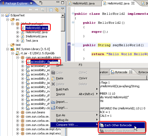Close the HelloWorld2.java editor tab
The width and height of the screenshot is (148, 136).
click(x=133, y=3)
